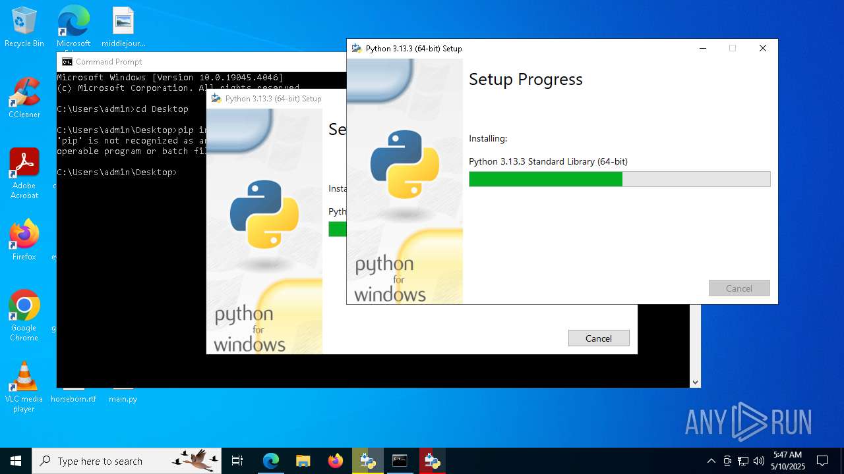This screenshot has width=844, height=474.
Task: Open the notification center icon
Action: coord(822,461)
